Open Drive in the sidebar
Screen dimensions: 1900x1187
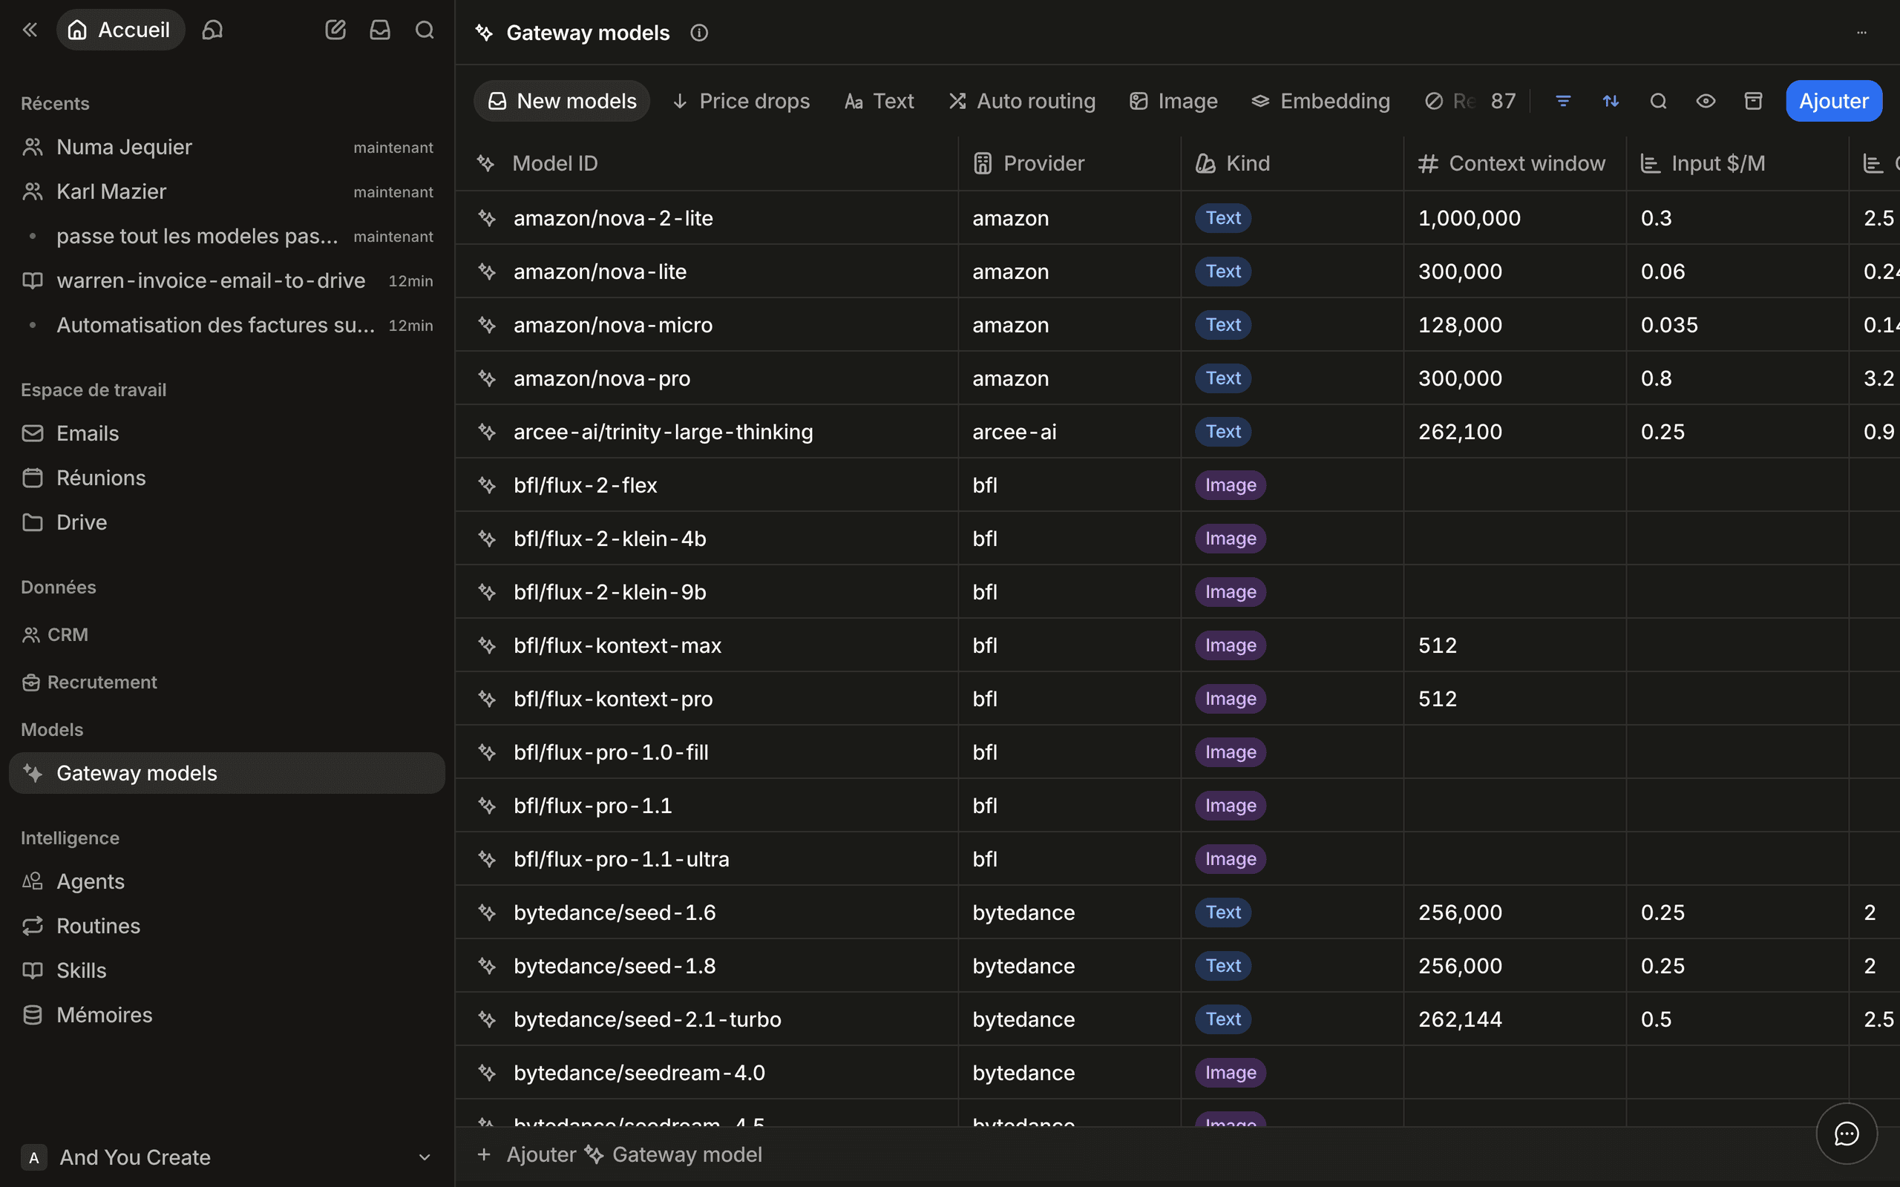tap(227, 522)
